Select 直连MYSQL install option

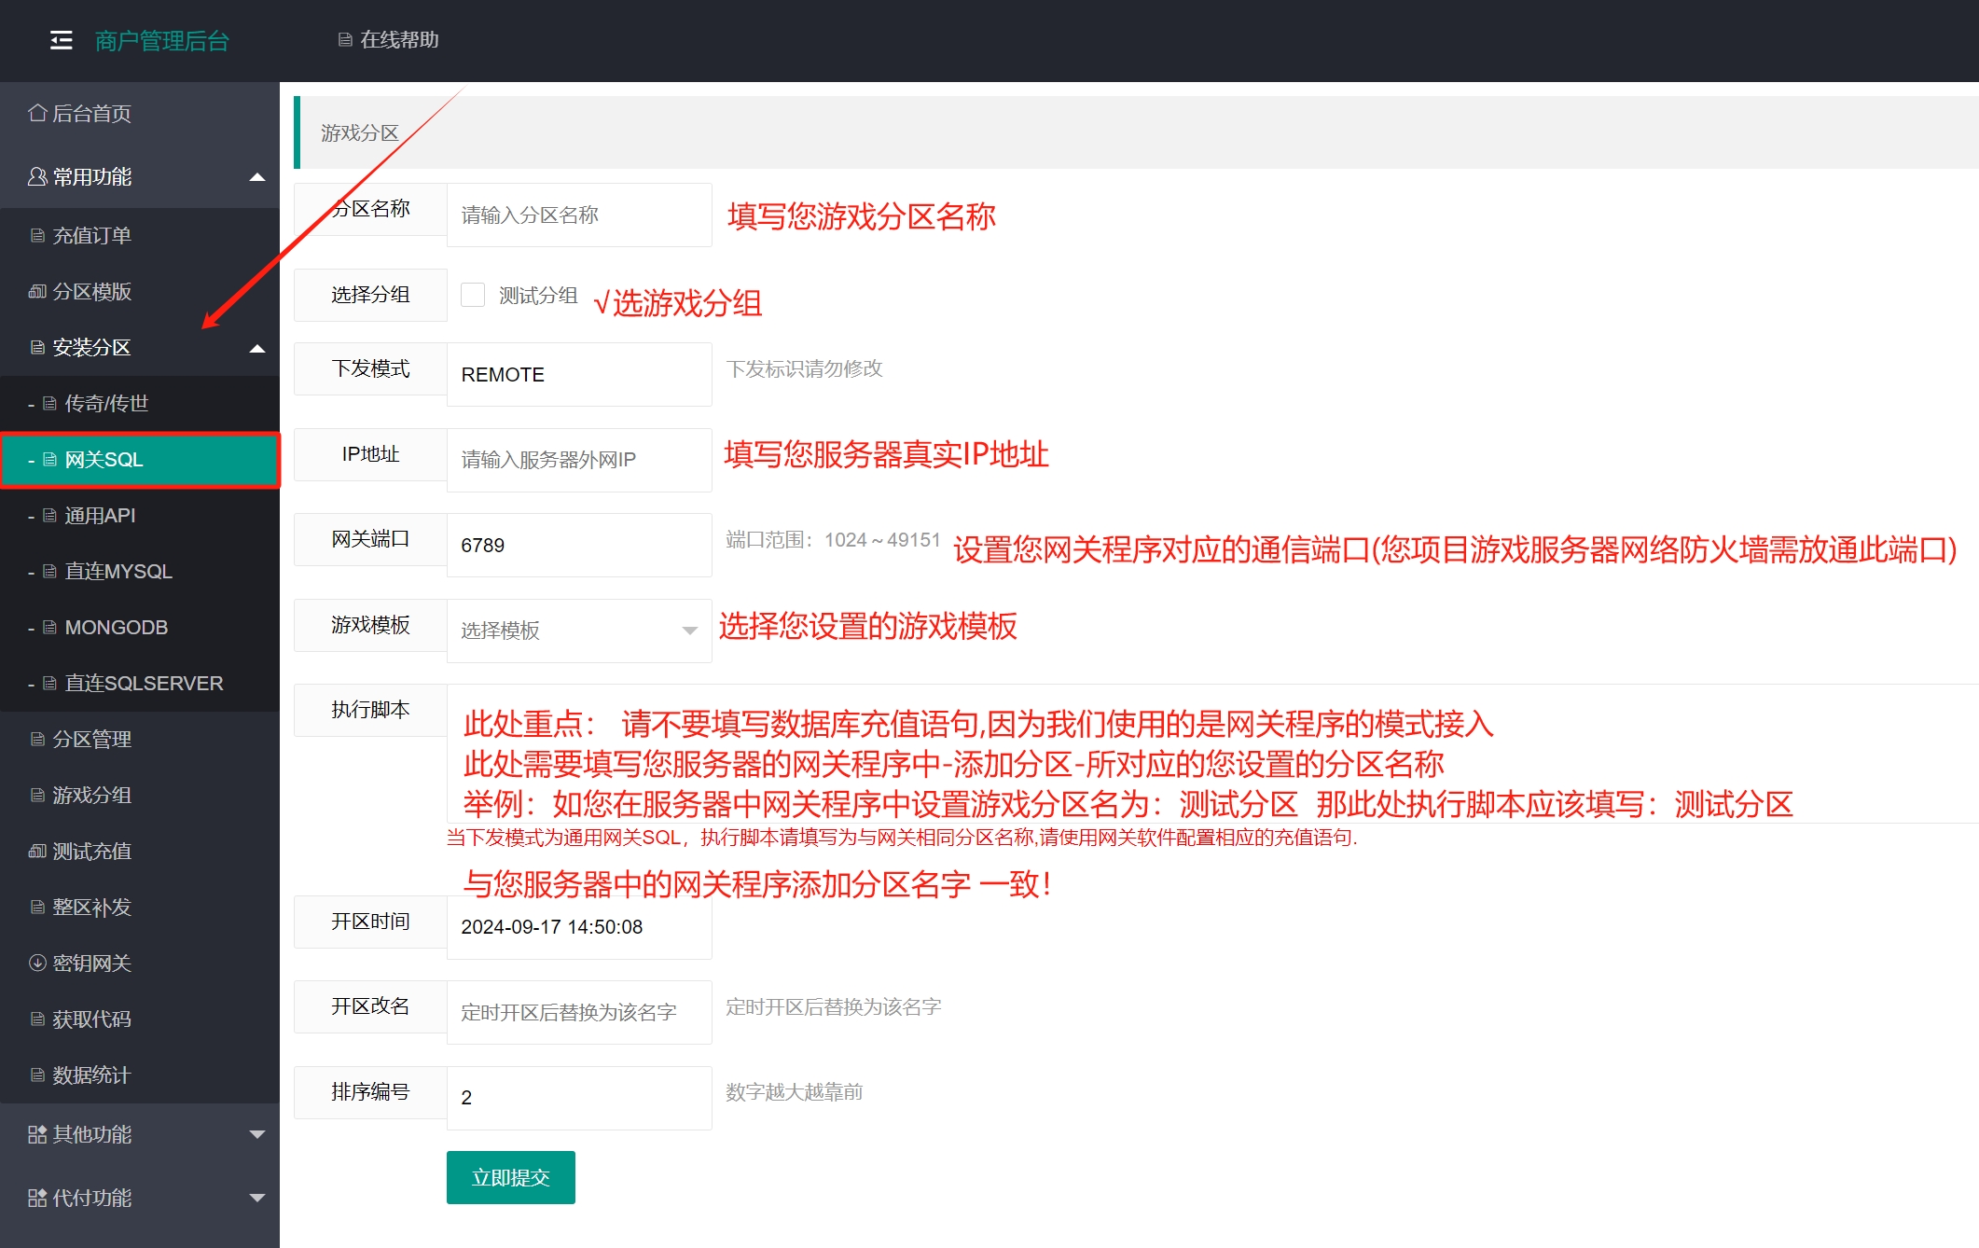pos(140,571)
